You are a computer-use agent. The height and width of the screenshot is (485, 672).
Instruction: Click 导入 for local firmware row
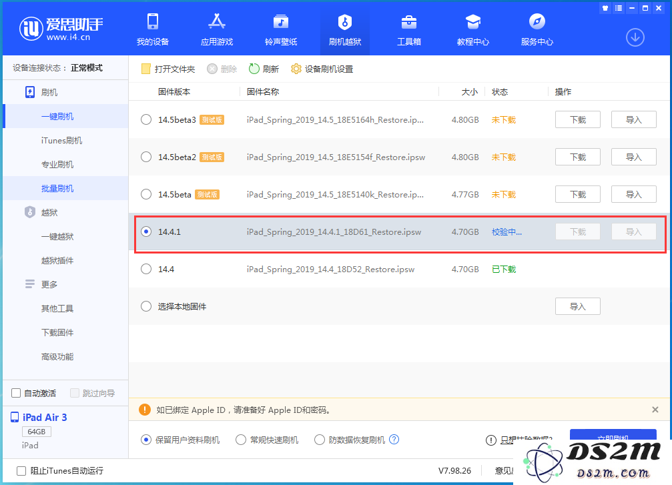coord(578,306)
